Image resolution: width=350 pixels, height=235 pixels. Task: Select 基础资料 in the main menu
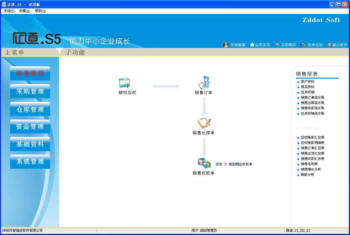(30, 144)
